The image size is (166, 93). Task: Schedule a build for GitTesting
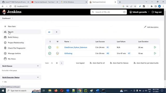pyautogui.click(x=155, y=53)
